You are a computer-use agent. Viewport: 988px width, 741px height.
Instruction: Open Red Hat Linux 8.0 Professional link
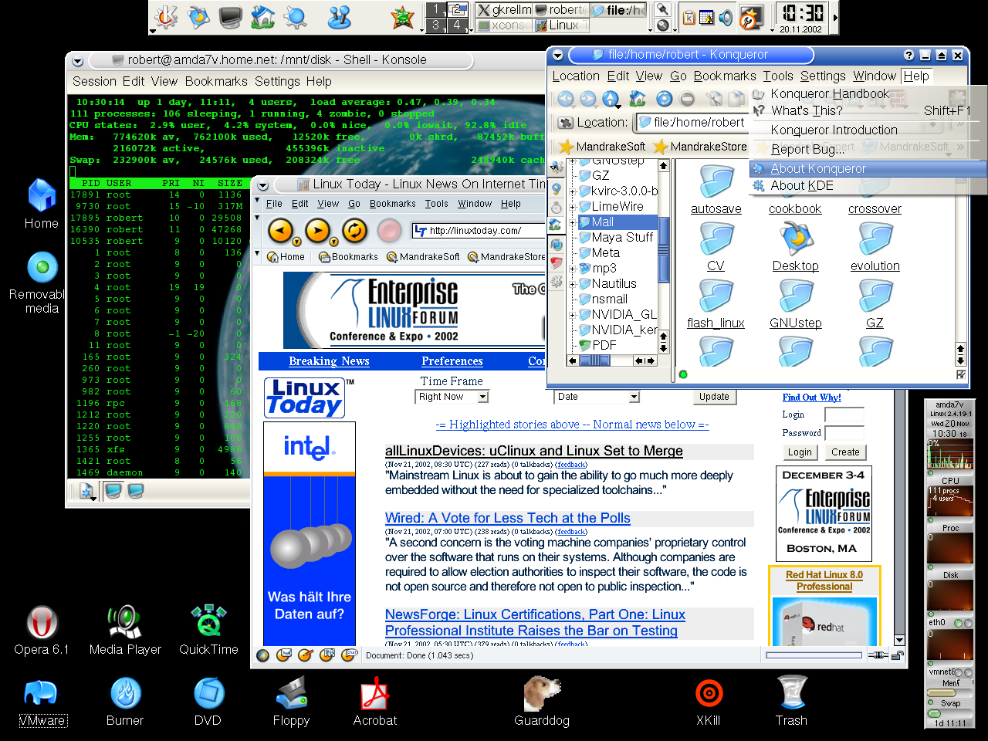[x=824, y=580]
